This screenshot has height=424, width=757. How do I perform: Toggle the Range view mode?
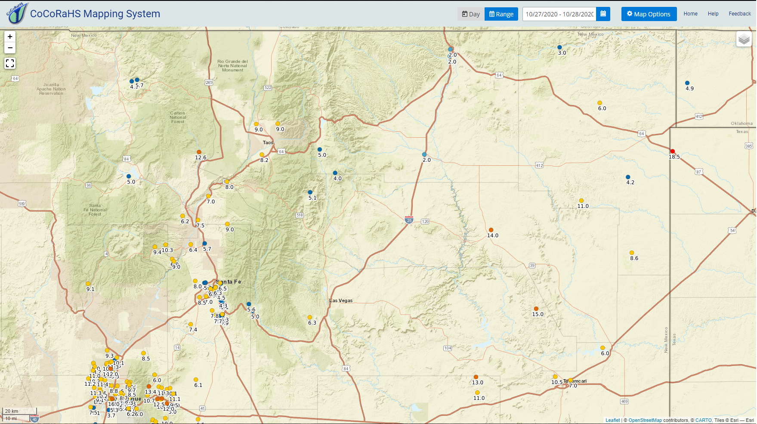click(501, 13)
